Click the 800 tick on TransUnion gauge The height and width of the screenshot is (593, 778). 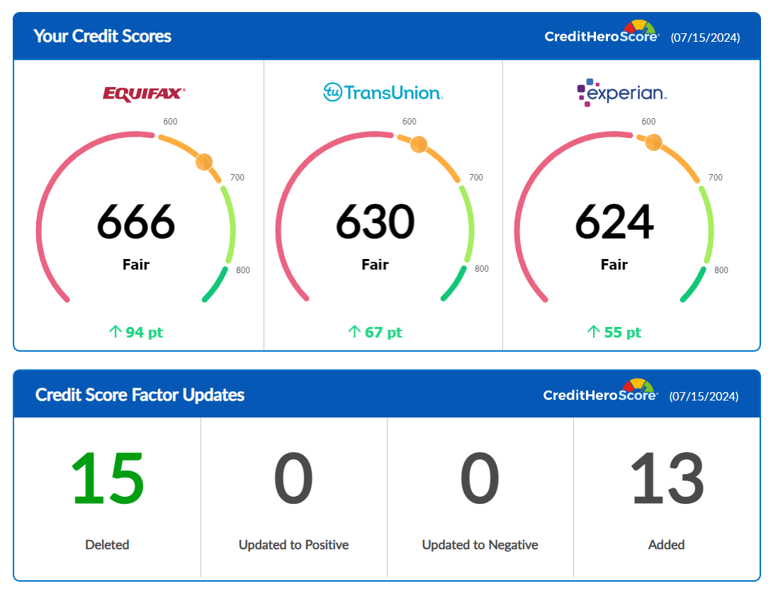point(481,268)
